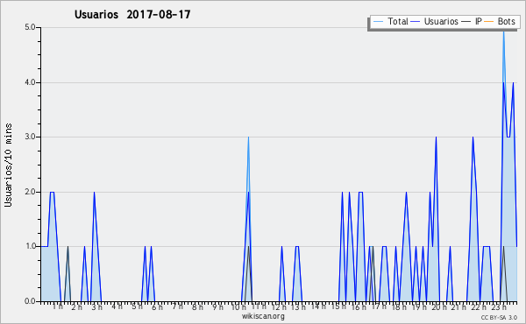Click the 12 h x-axis label
Screen dimensions: 526x324
[279, 307]
